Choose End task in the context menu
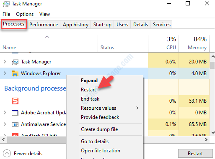Image resolution: width=215 pixels, height=159 pixels. (x=90, y=99)
